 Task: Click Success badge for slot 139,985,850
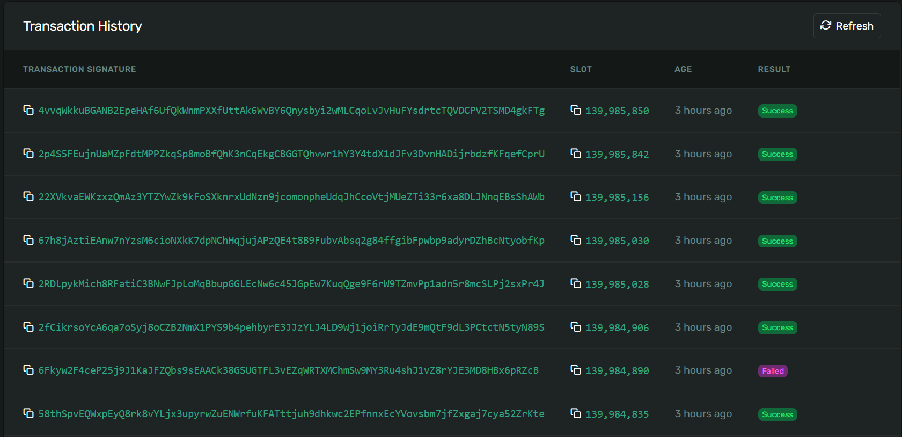[x=777, y=111]
